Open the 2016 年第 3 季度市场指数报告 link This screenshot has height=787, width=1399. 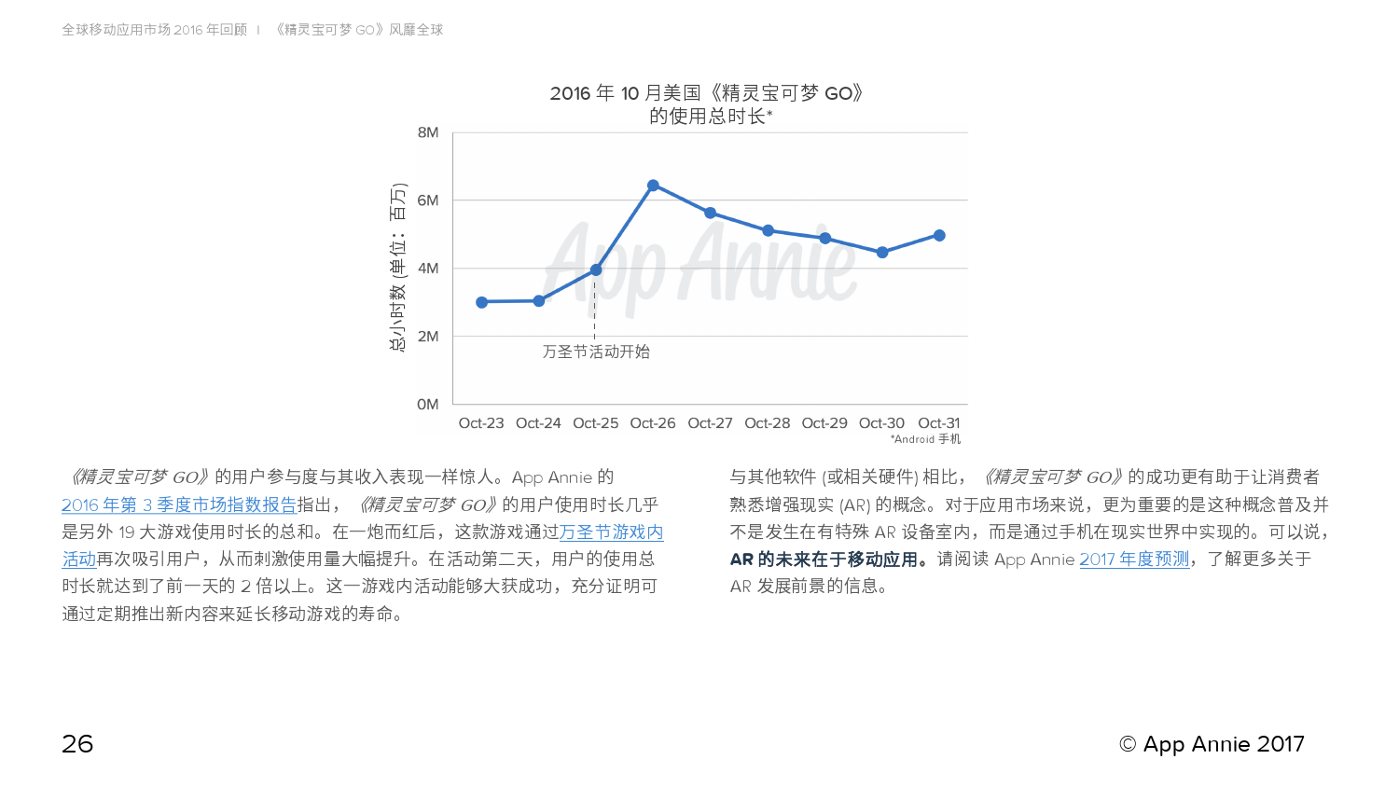[179, 504]
